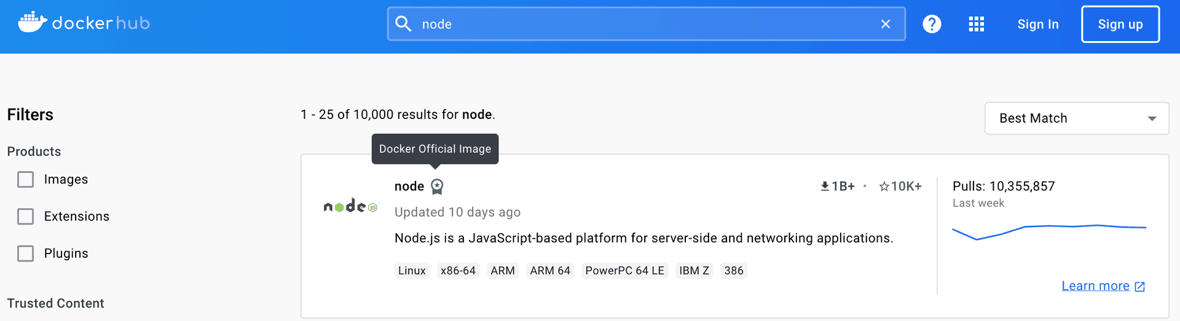Open the apps grid menu icon
This screenshot has width=1180, height=321.
pyautogui.click(x=977, y=24)
